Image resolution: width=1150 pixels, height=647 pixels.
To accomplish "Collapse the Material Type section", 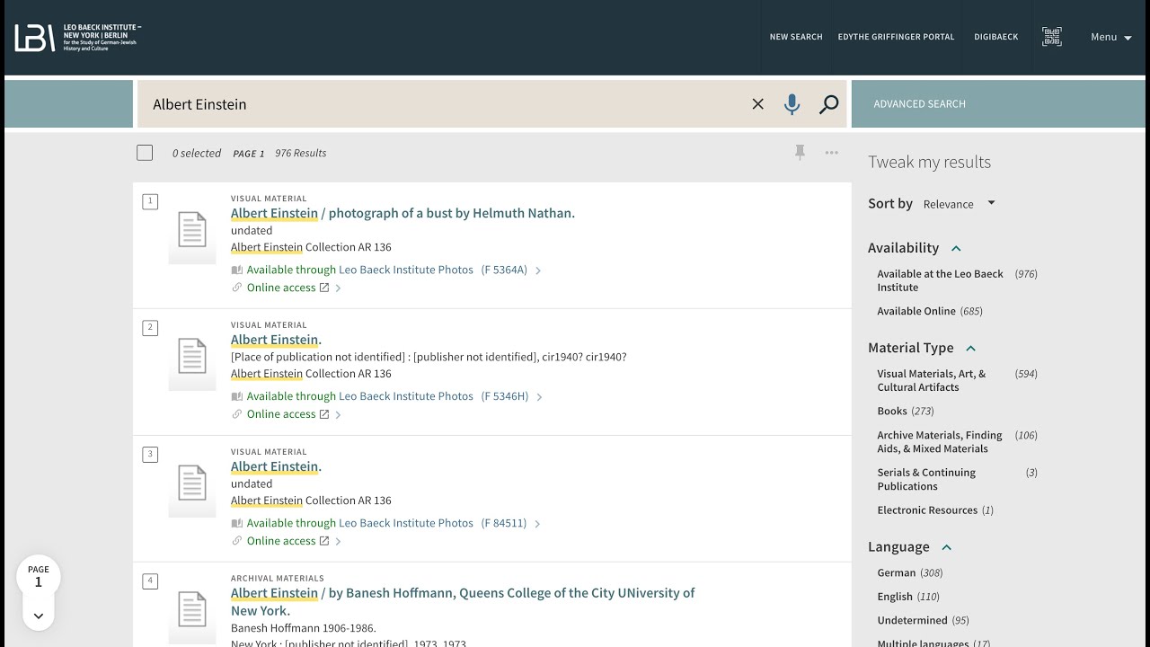I will (x=970, y=348).
